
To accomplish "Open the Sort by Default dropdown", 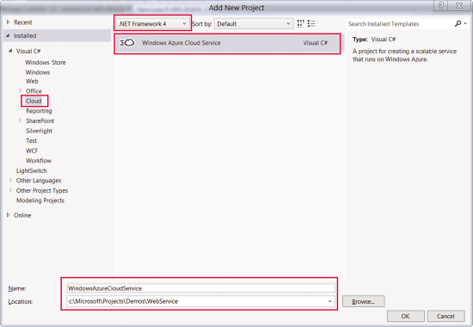I will click(x=254, y=23).
